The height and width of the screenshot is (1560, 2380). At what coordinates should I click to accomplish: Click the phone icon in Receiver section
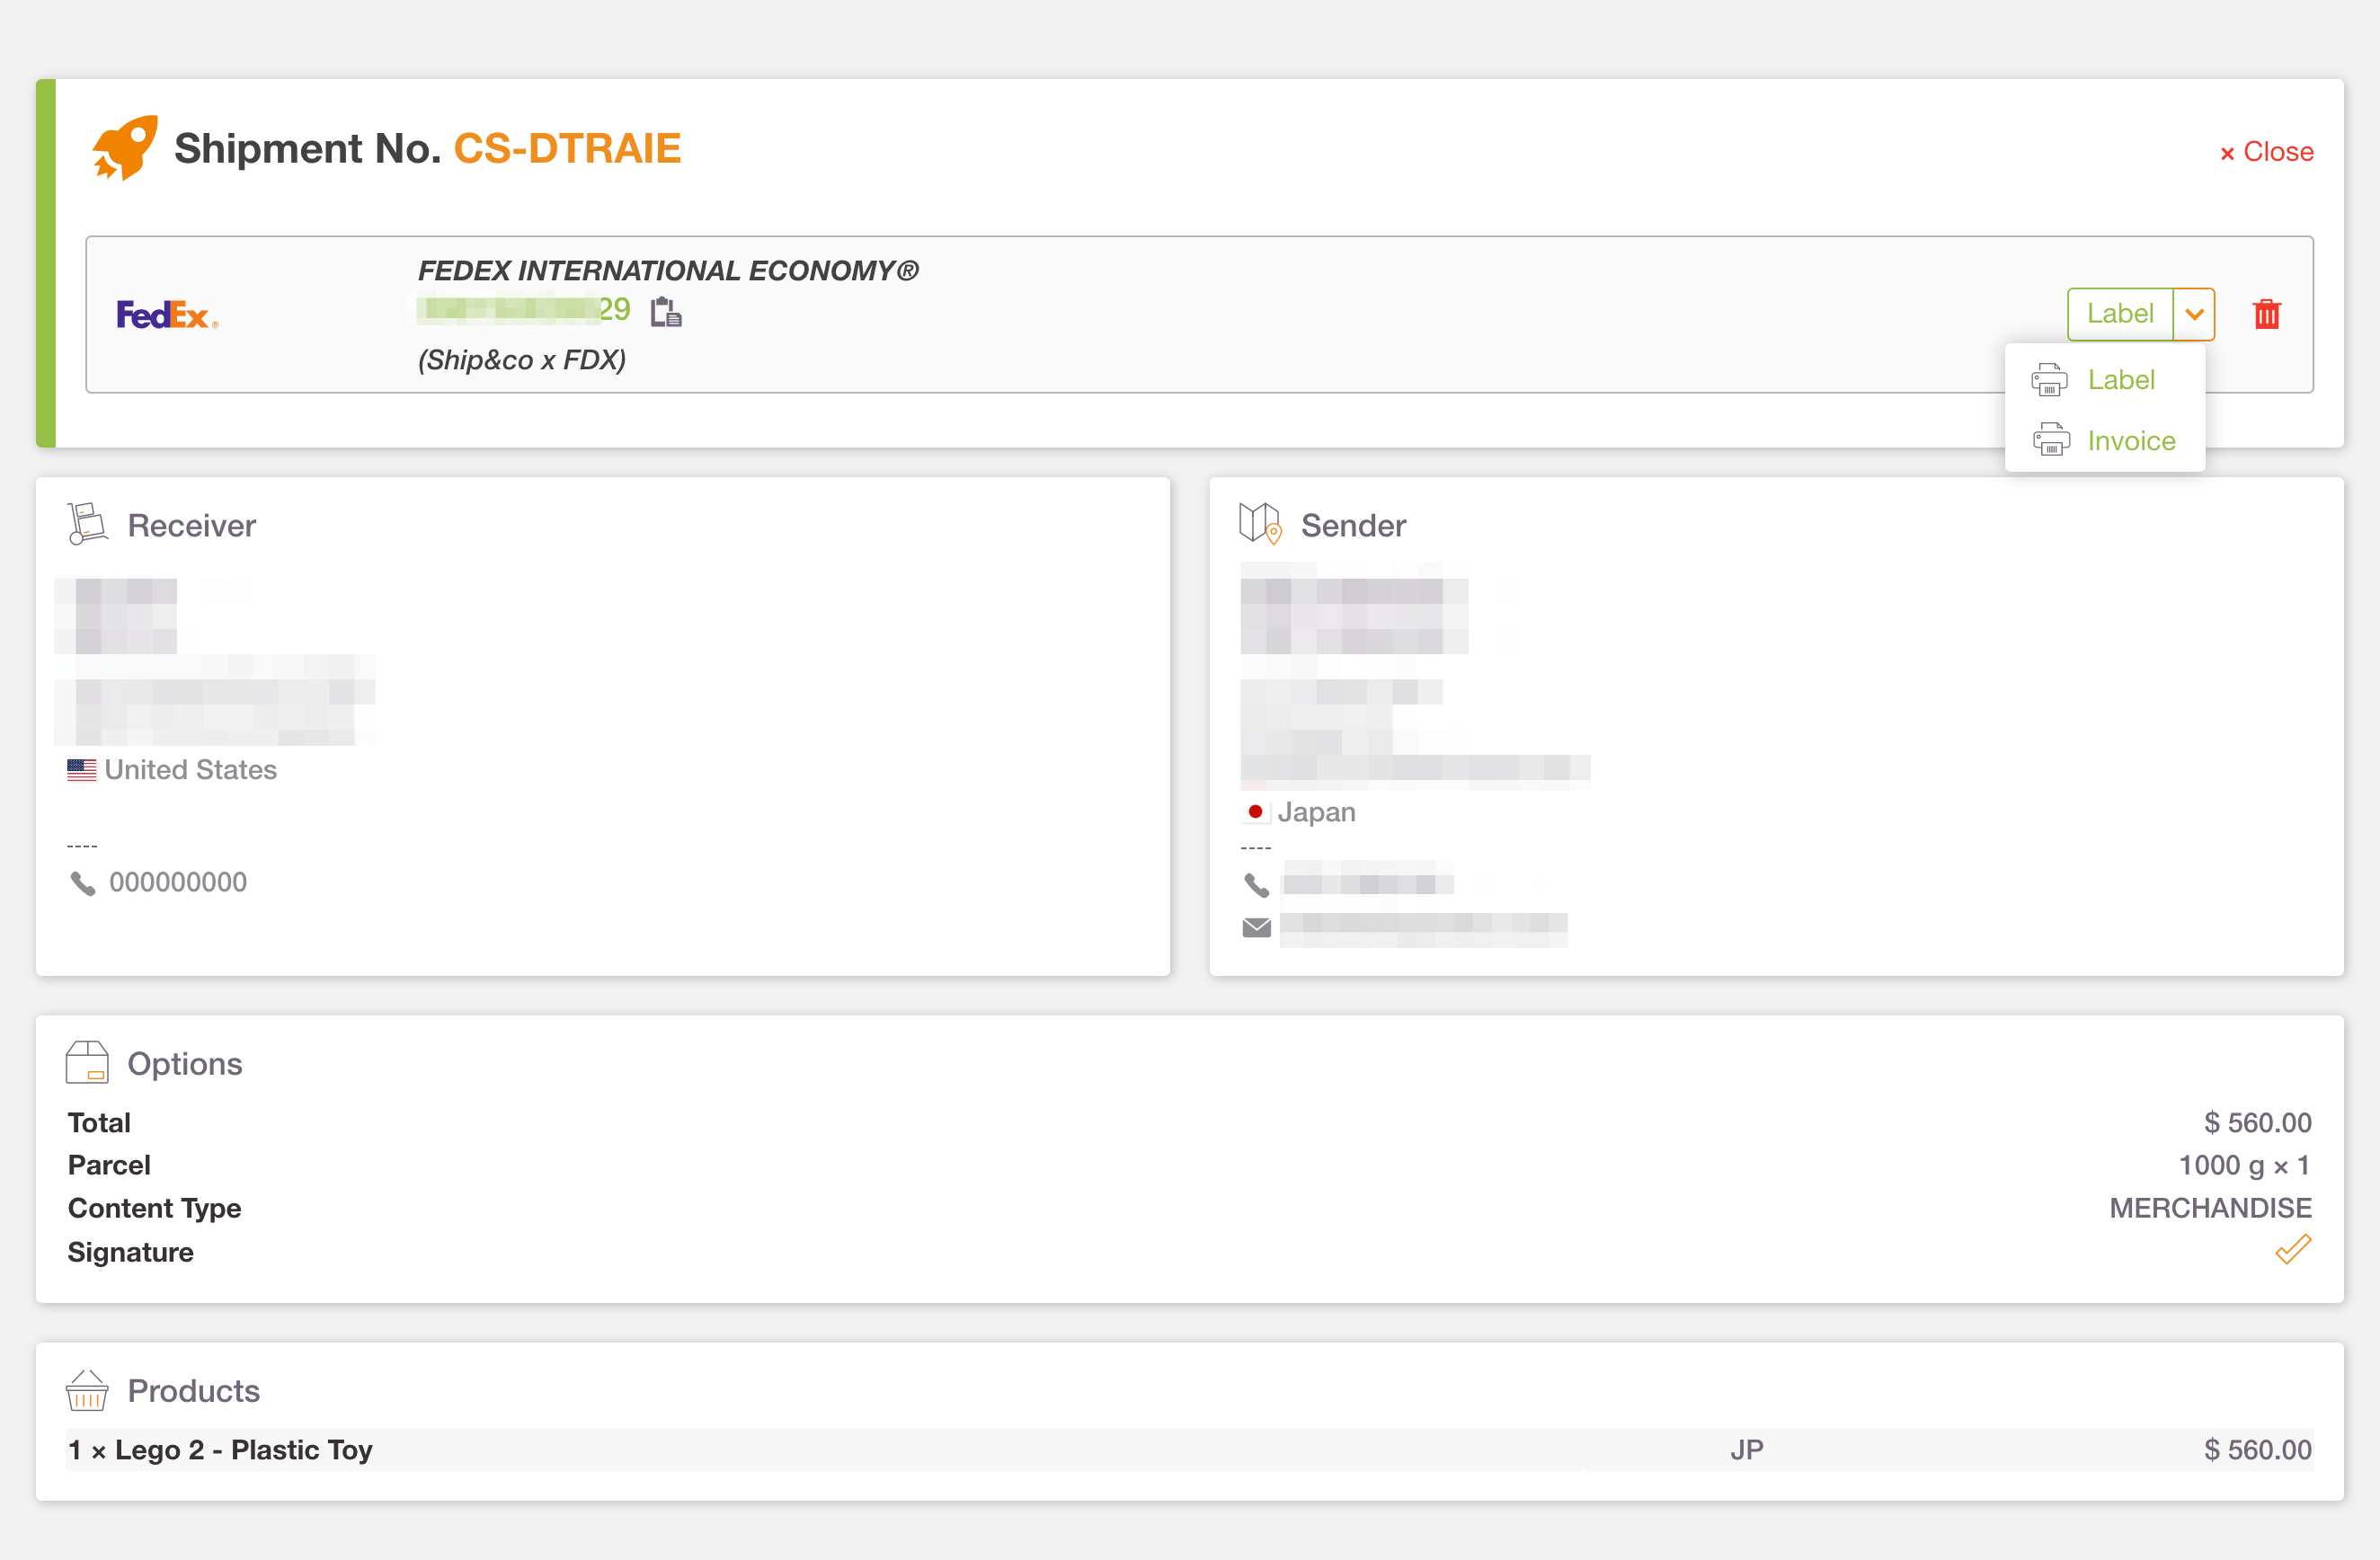coord(82,882)
